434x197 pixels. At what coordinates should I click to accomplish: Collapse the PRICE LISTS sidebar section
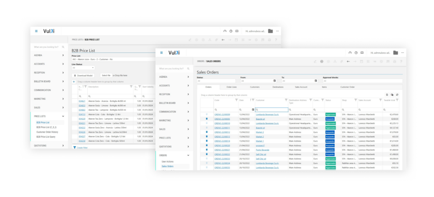[63, 116]
